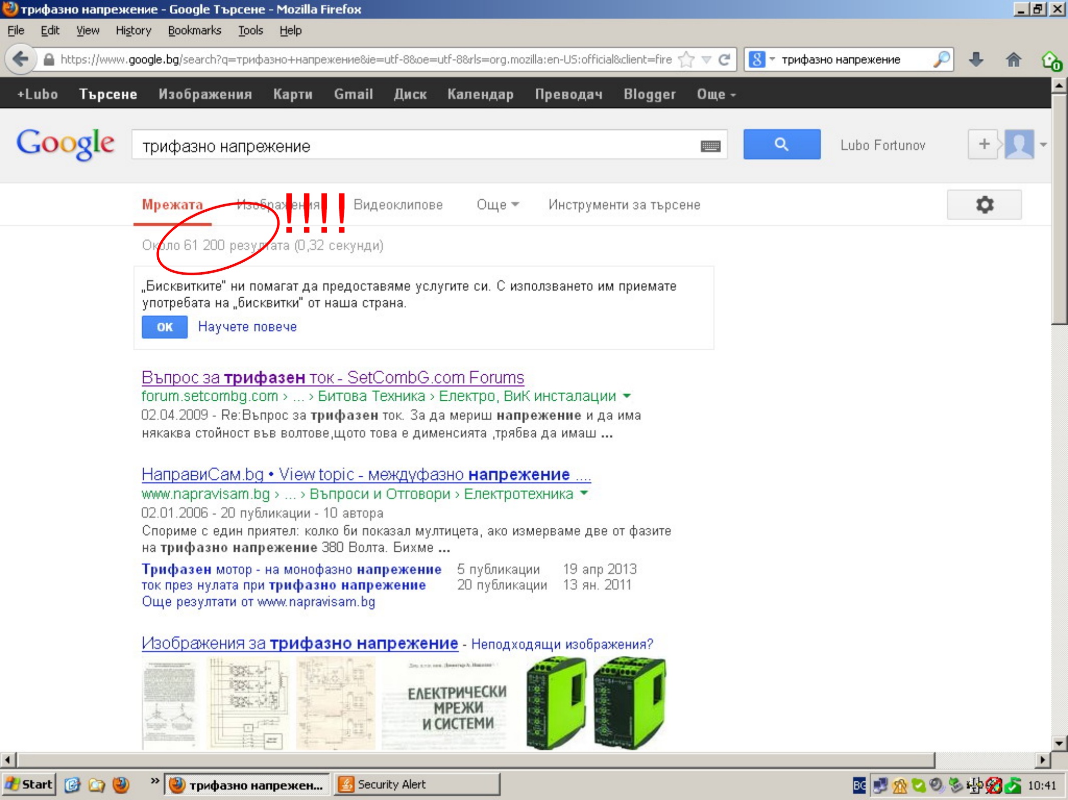
Task: Click the Firefox back arrow button
Action: tap(20, 60)
